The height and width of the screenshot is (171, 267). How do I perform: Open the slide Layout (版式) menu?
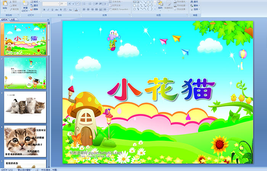click(x=35, y=2)
